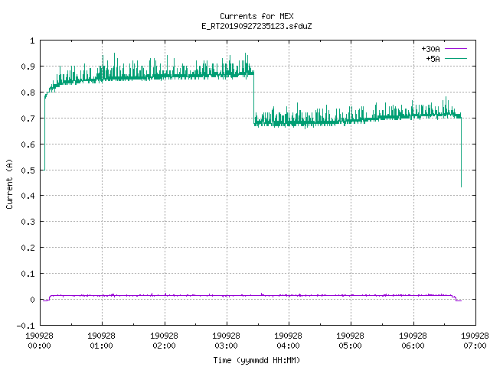
Task: Click the y-axis tick value 0.3
Action: 28,222
